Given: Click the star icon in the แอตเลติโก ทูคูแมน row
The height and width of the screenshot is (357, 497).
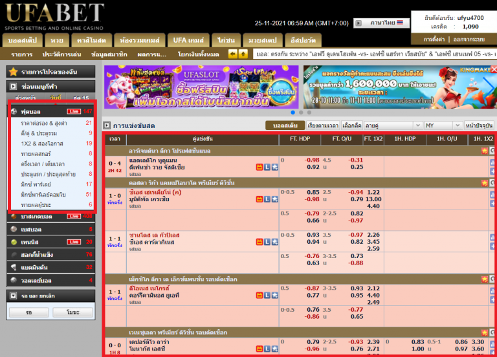Looking at the screenshot, I should [x=275, y=167].
